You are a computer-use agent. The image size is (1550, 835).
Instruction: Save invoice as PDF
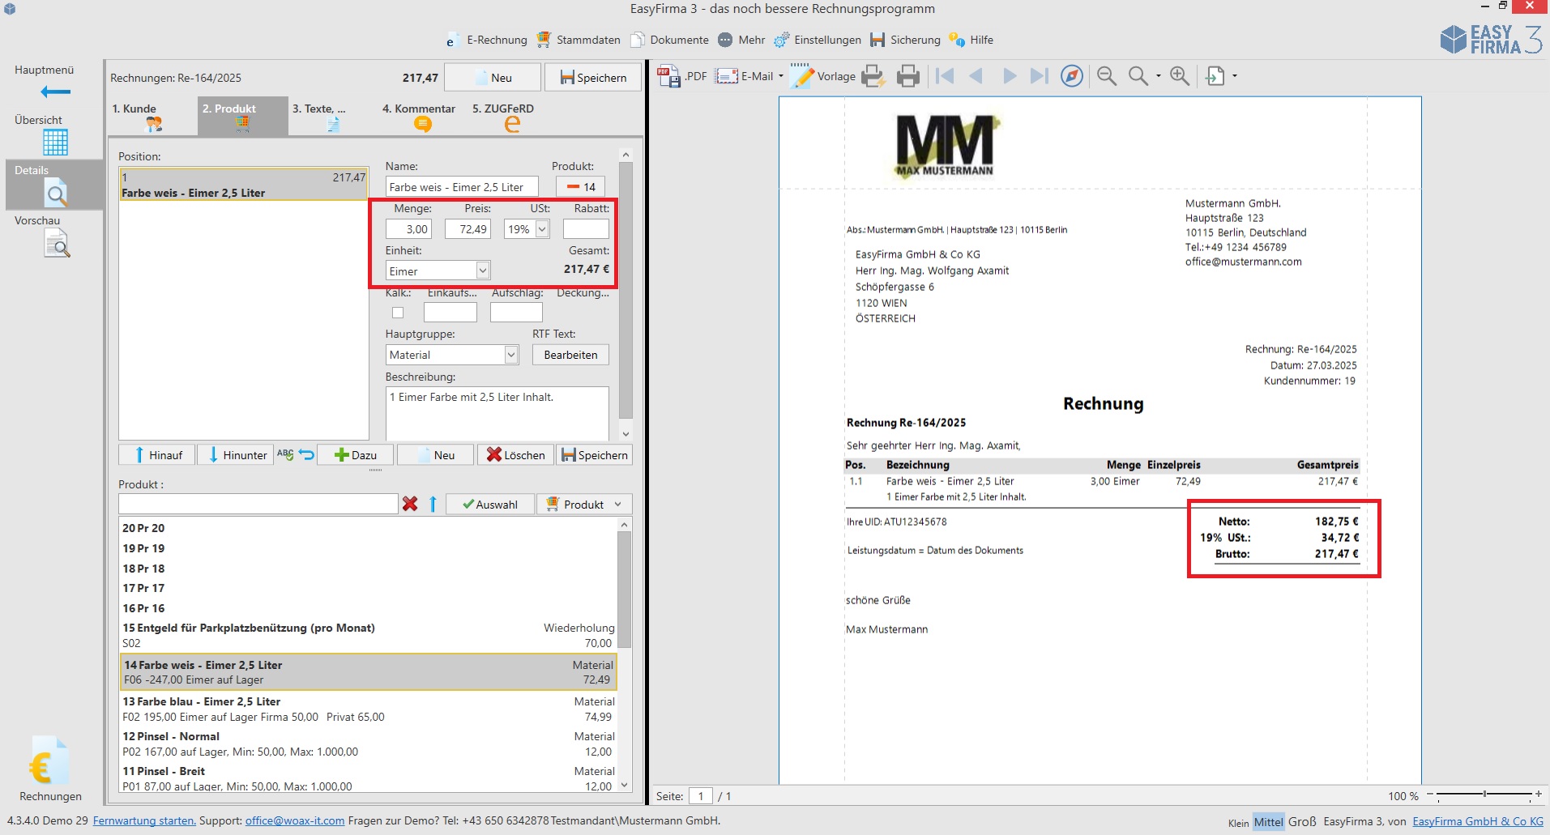pyautogui.click(x=681, y=76)
